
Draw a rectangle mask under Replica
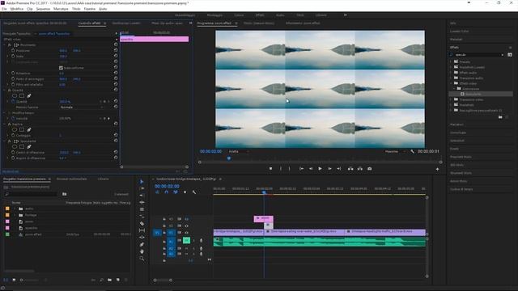coord(22,129)
